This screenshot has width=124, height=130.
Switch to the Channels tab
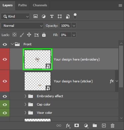(x=40, y=5)
